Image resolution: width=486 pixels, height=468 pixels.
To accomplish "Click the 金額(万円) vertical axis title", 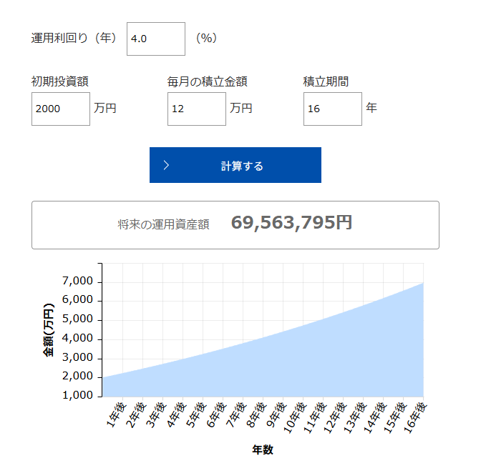I will coord(49,330).
